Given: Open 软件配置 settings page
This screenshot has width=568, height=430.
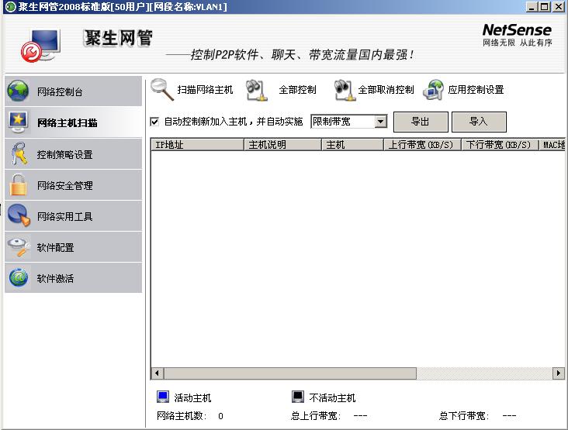Looking at the screenshot, I should 73,247.
